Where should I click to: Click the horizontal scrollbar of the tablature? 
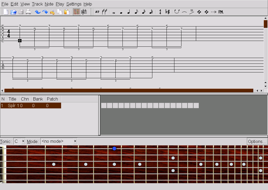point(128,91)
